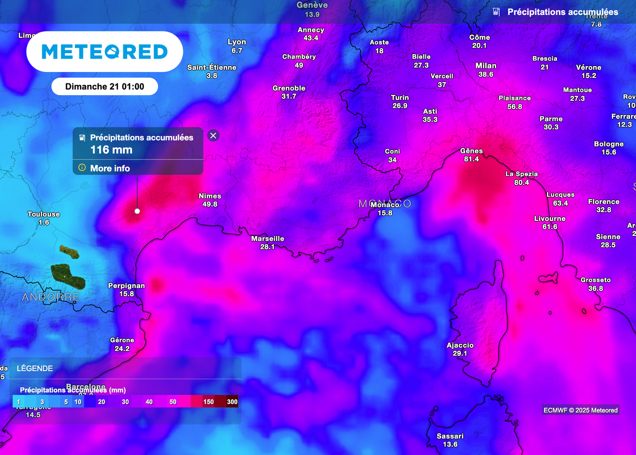Screen dimensions: 636x455
Task: Select the Dimanche 21 01:00 time label
Action: pyautogui.click(x=105, y=86)
